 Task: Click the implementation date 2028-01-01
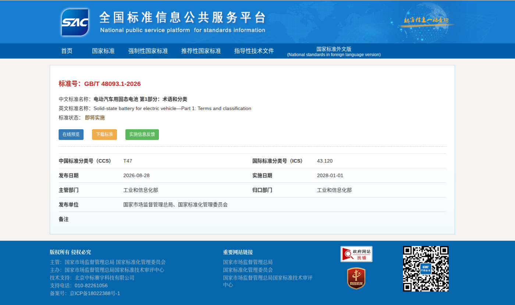pos(330,176)
